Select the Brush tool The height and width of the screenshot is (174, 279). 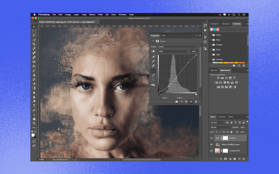[x=34, y=70]
